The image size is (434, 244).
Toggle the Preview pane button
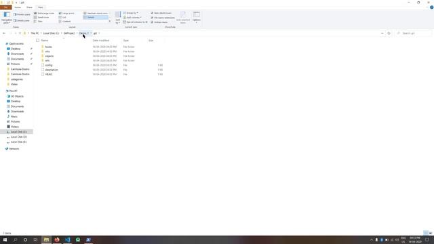[22, 14]
